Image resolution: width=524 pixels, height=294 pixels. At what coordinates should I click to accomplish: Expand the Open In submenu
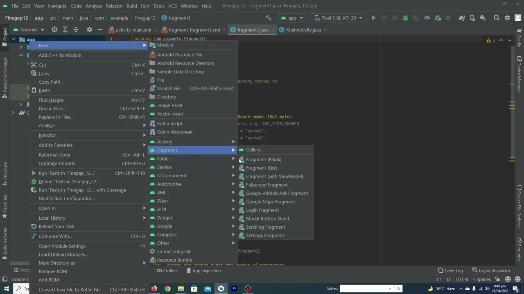[89, 208]
